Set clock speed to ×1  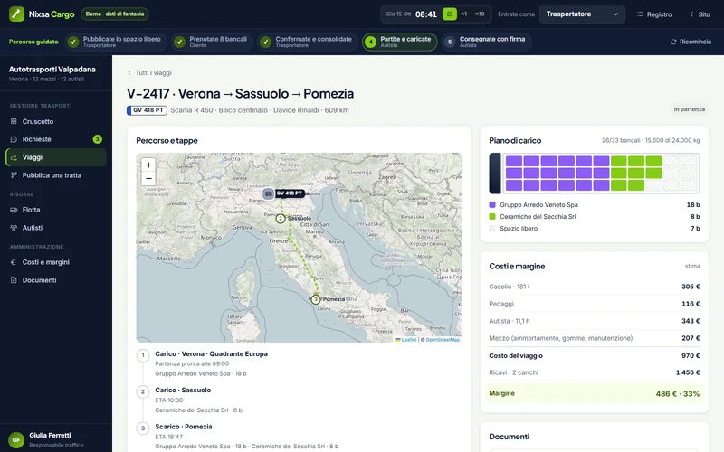[x=464, y=14]
